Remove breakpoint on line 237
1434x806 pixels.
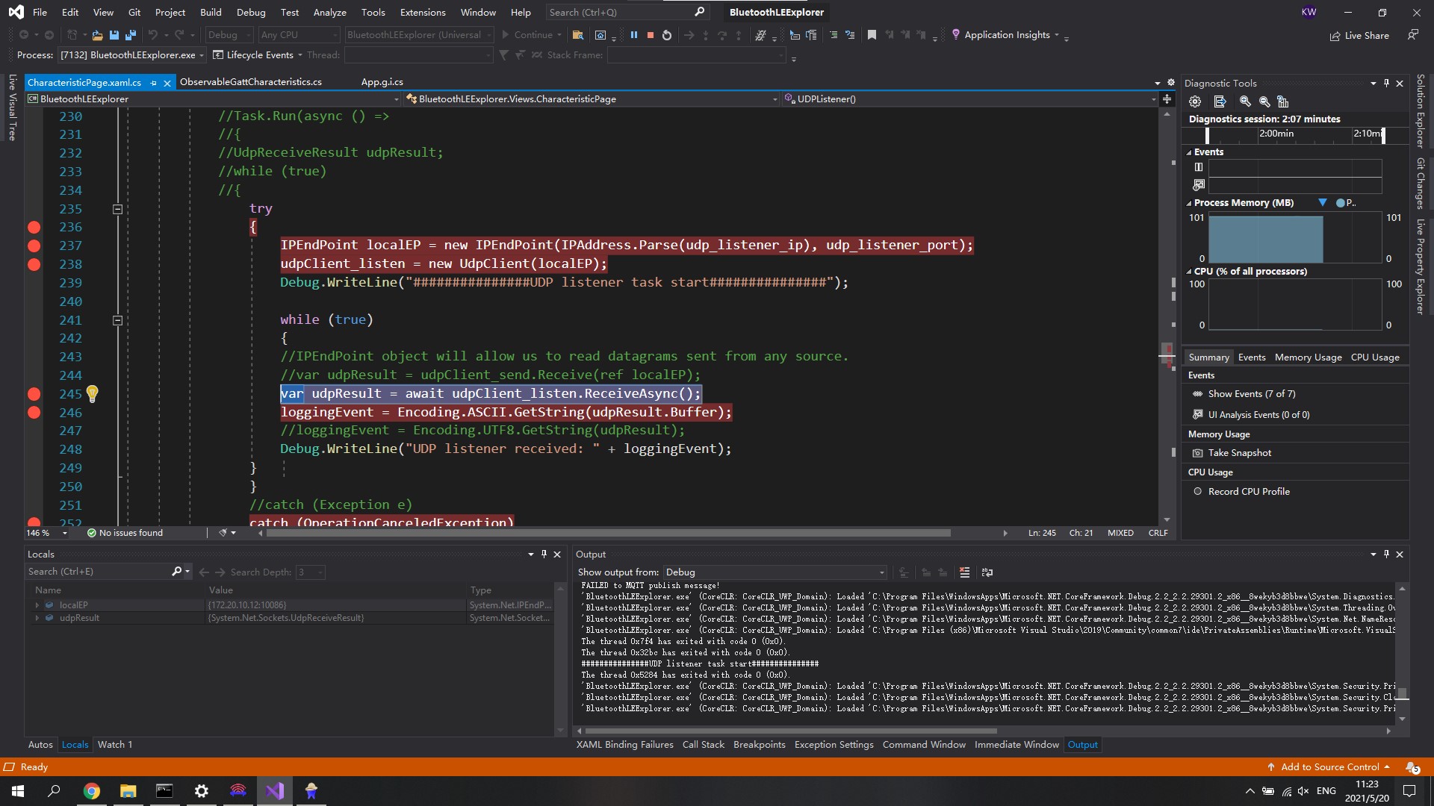pos(34,246)
